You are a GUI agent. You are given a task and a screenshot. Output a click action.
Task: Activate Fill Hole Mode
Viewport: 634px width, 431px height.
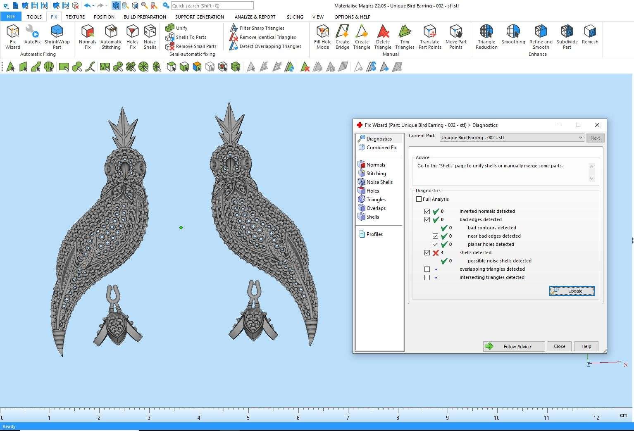[x=322, y=36]
